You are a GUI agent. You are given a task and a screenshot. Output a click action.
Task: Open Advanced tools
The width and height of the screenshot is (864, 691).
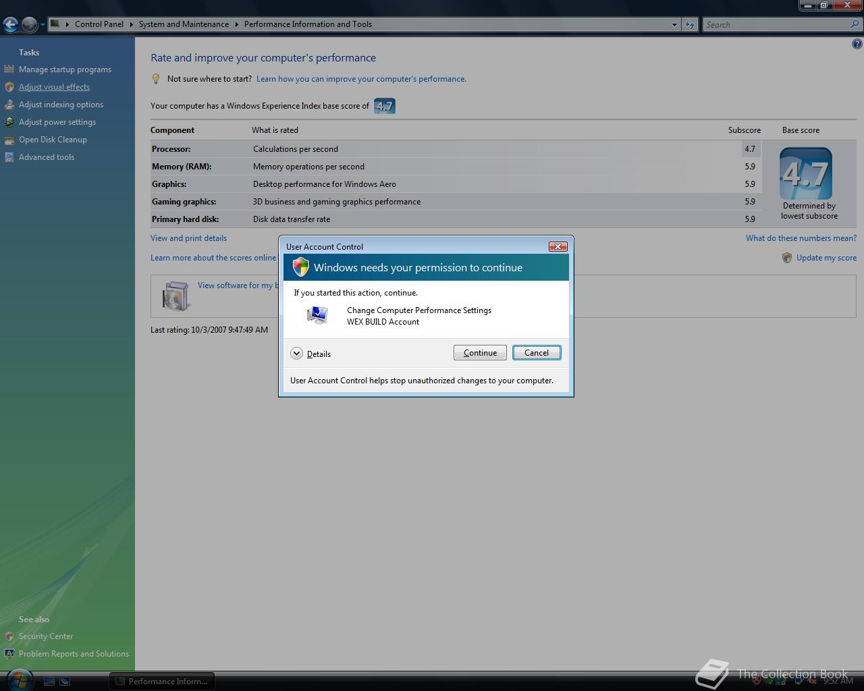click(47, 157)
